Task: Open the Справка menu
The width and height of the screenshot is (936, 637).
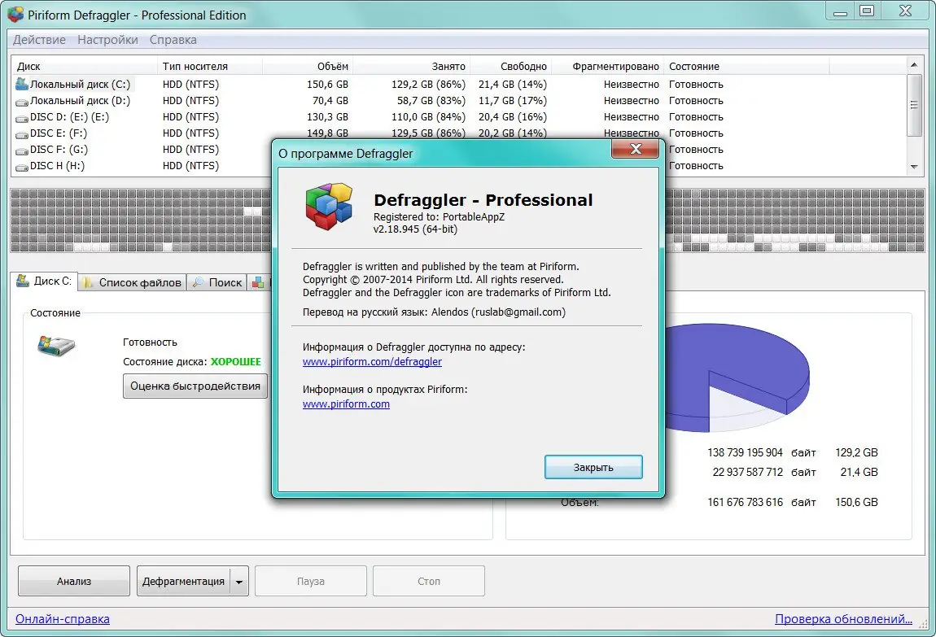Action: point(173,40)
